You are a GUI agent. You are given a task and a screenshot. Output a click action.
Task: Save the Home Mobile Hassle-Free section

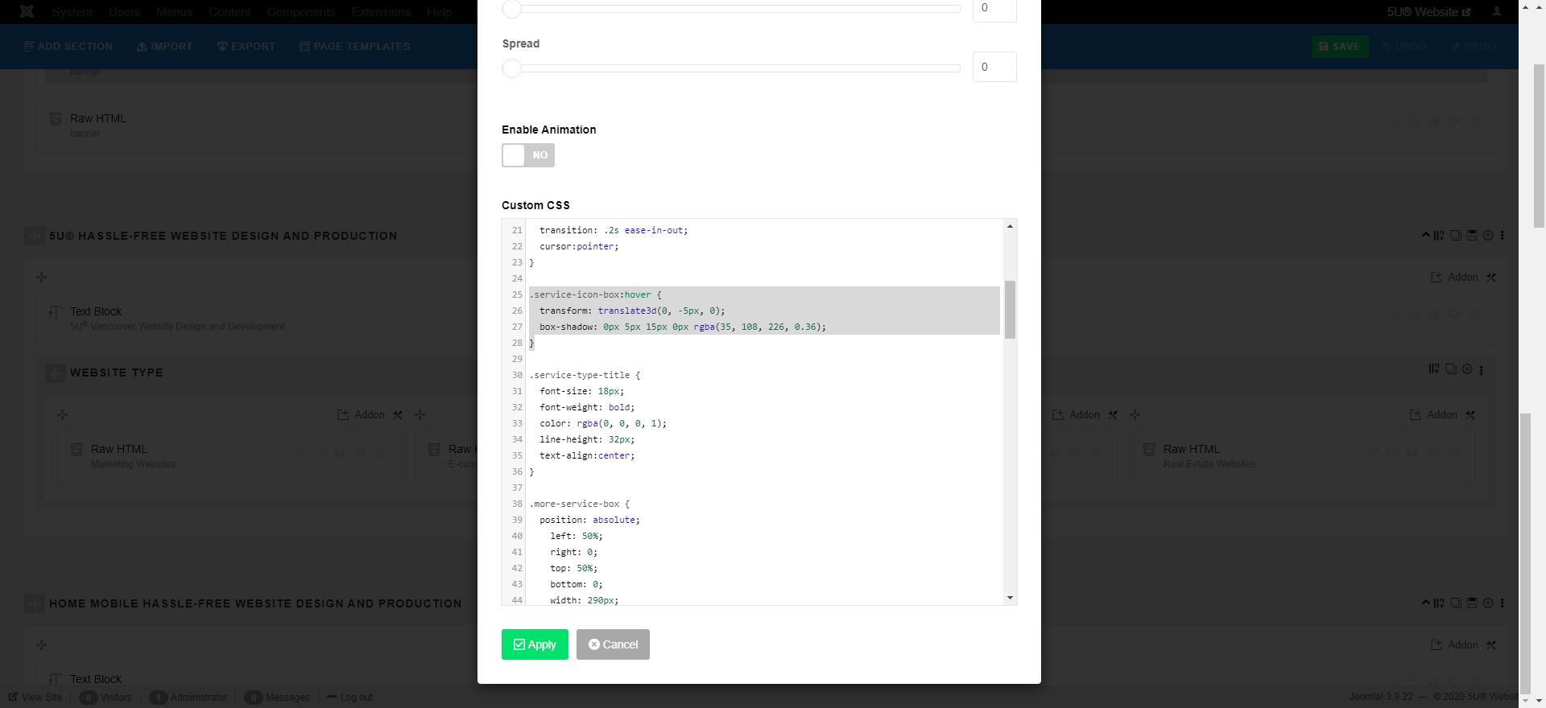tap(1472, 603)
